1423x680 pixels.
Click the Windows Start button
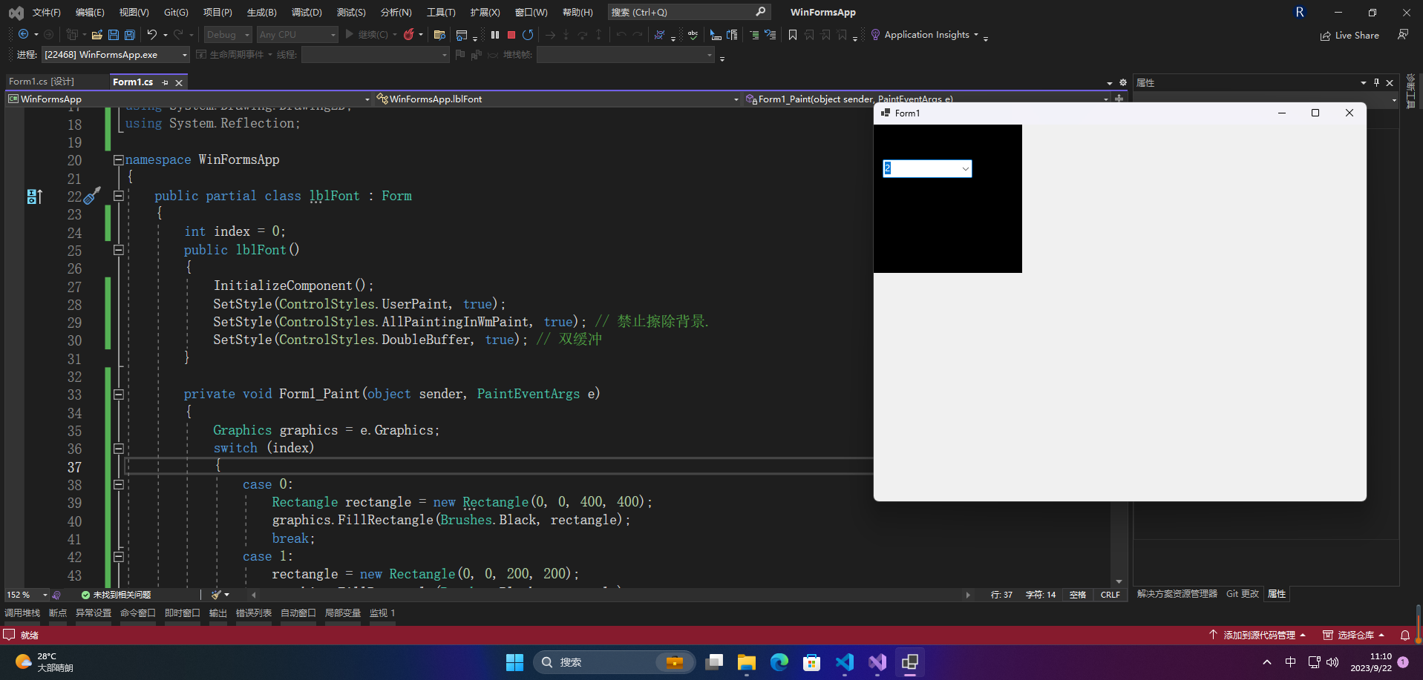[x=514, y=662]
